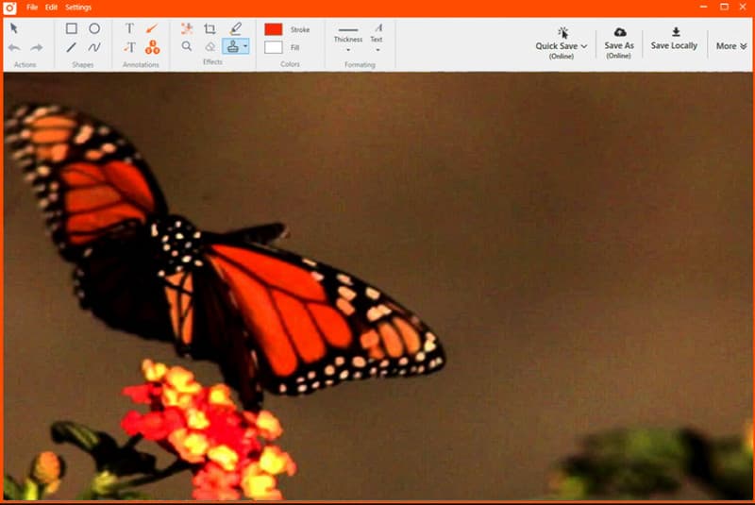Open the stamp tool dropdown arrow

point(245,46)
